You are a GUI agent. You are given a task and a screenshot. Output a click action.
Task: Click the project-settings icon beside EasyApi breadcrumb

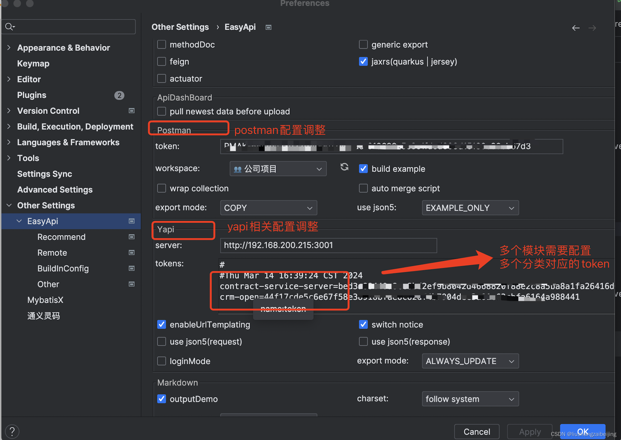pyautogui.click(x=268, y=27)
